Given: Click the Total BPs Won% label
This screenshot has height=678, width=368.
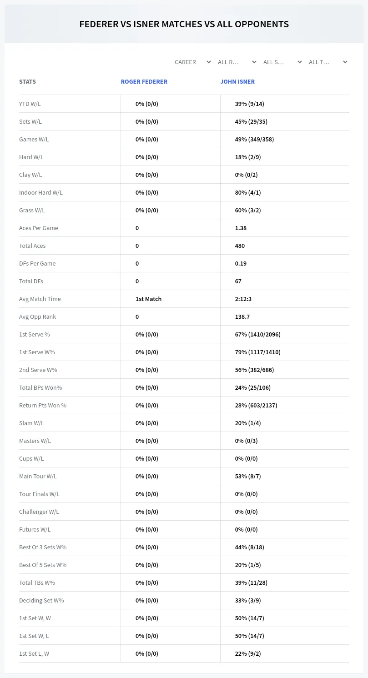Looking at the screenshot, I should tap(40, 387).
